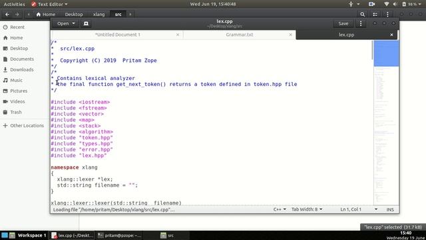Click the blue highlighted region of the code overview map
Viewport: 426px width, 240px height.
(x=386, y=53)
